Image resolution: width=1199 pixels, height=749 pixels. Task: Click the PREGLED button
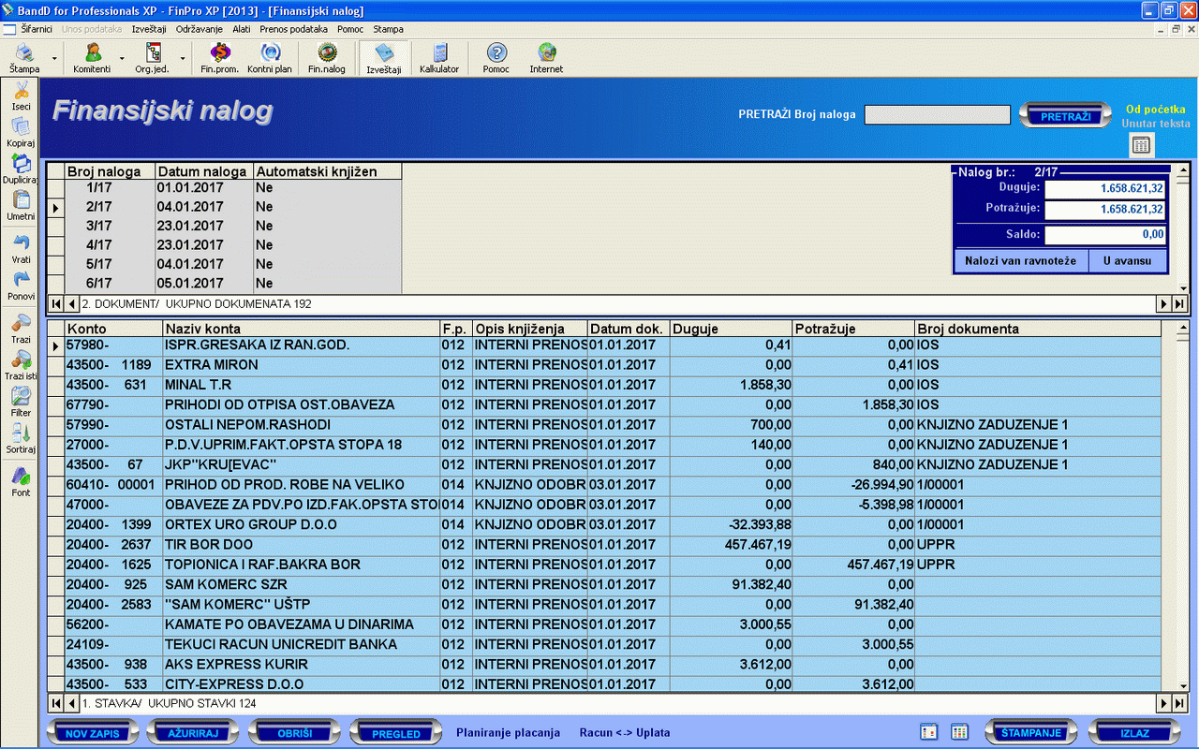396,733
